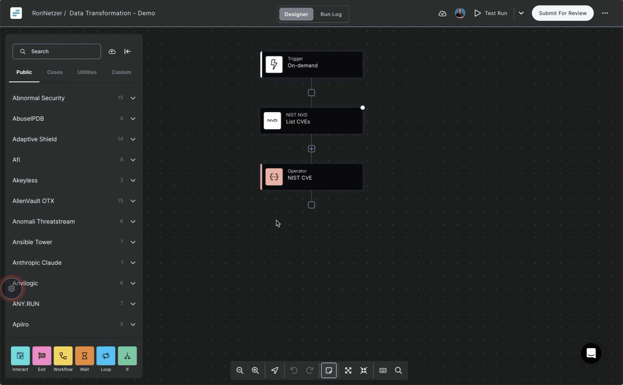Switch to the Utilities tab
Viewport: 623px width, 385px height.
pyautogui.click(x=87, y=72)
